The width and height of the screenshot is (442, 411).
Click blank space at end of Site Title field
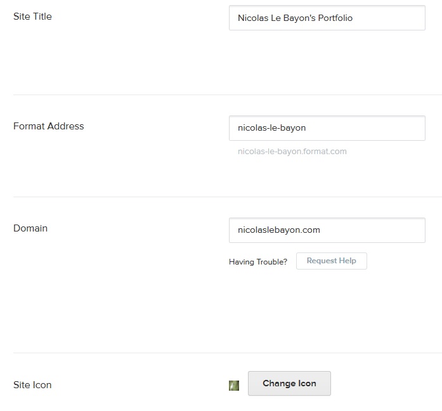pos(396,18)
